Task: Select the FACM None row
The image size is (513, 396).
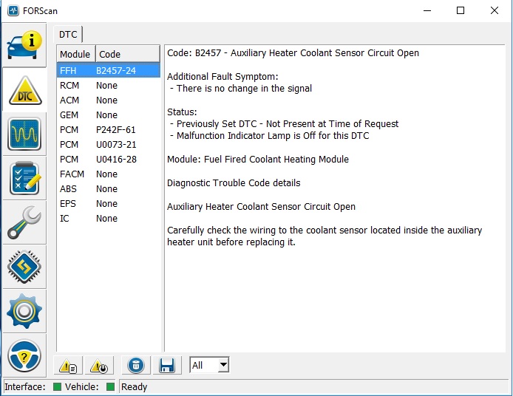Action: (109, 174)
